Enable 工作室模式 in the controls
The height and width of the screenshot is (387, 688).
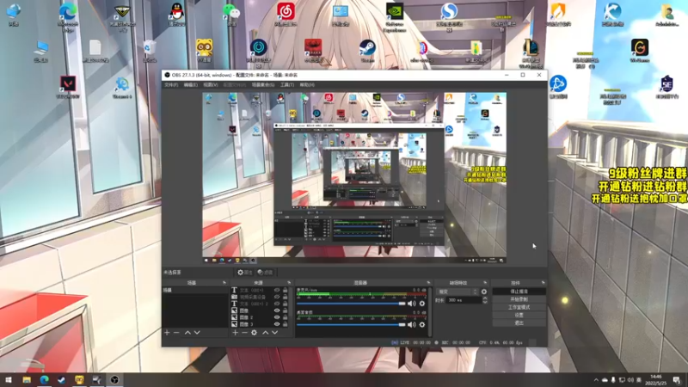click(x=519, y=307)
